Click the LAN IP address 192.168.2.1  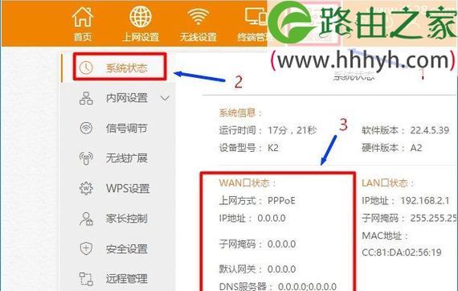(x=425, y=201)
